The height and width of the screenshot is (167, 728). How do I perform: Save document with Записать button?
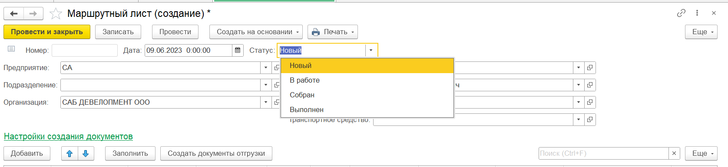(x=118, y=32)
